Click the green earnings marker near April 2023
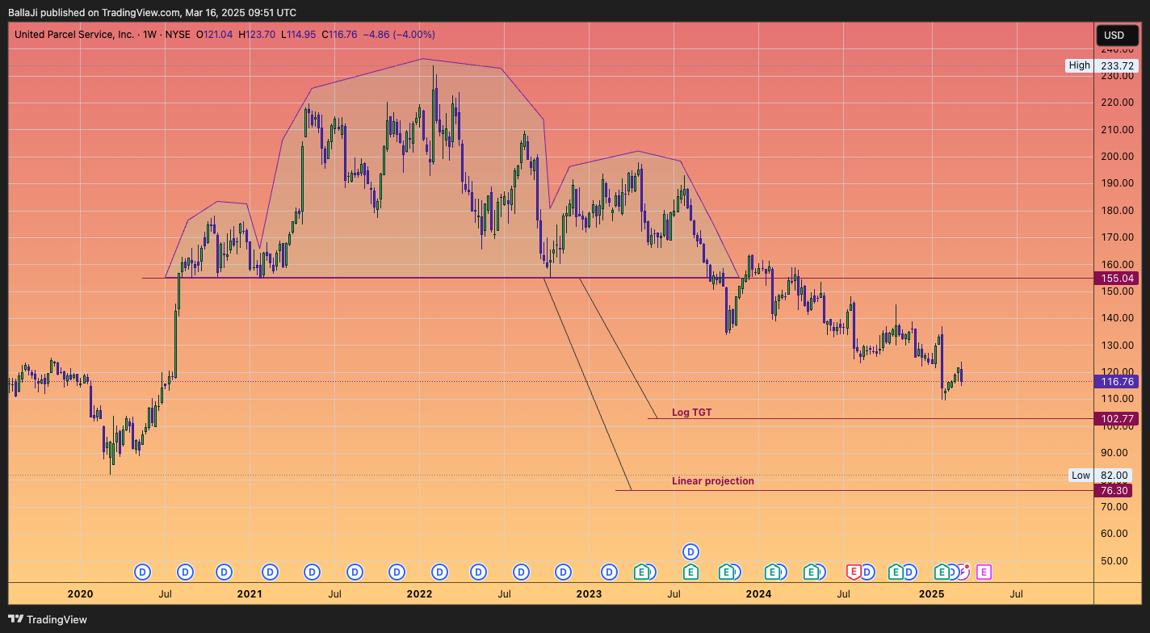Screen dimensions: 1150x633 click(642, 572)
